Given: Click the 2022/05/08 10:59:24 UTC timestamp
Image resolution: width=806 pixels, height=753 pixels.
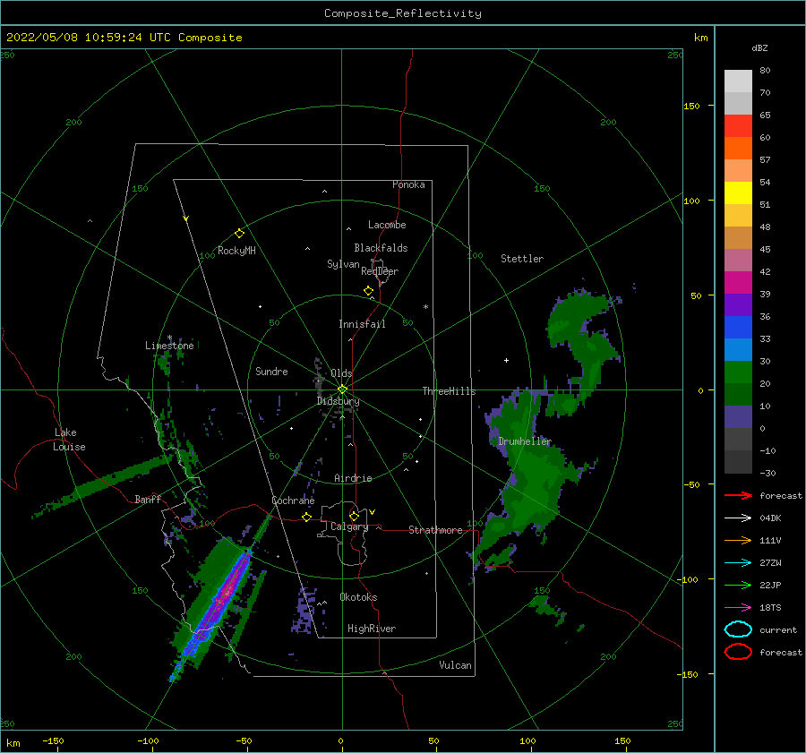Looking at the screenshot, I should pyautogui.click(x=124, y=38).
